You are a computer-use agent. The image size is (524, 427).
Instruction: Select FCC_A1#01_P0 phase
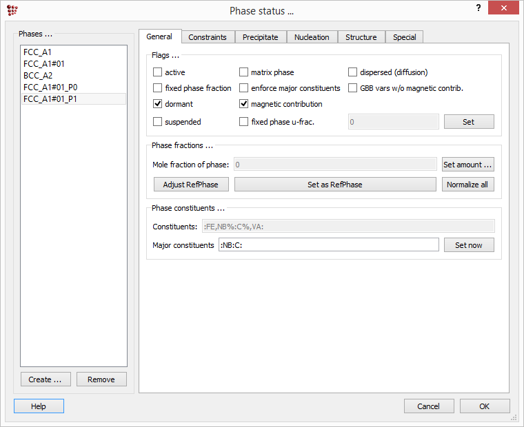pyautogui.click(x=49, y=87)
